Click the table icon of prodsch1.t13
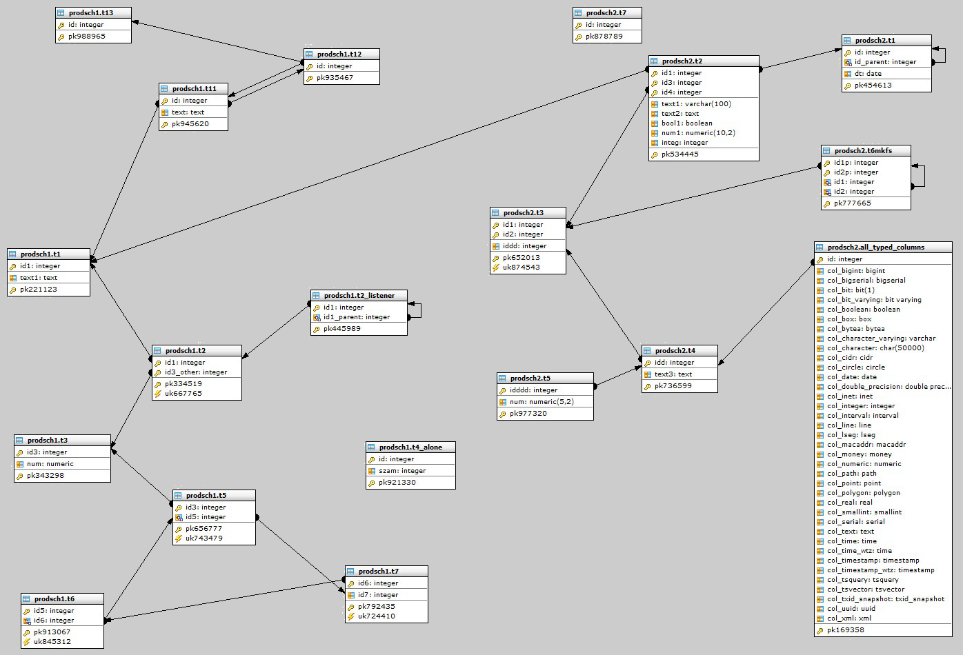This screenshot has width=963, height=655. [61, 13]
